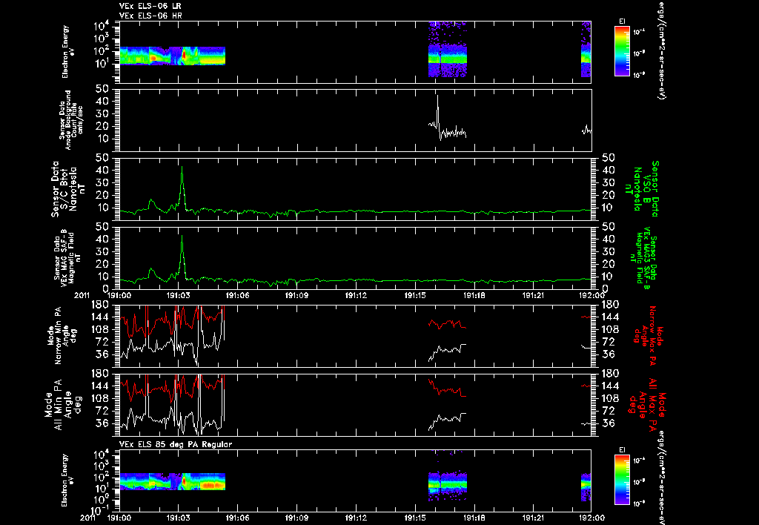
Task: Click the All Min PA Angle axis label
Action: click(64, 404)
